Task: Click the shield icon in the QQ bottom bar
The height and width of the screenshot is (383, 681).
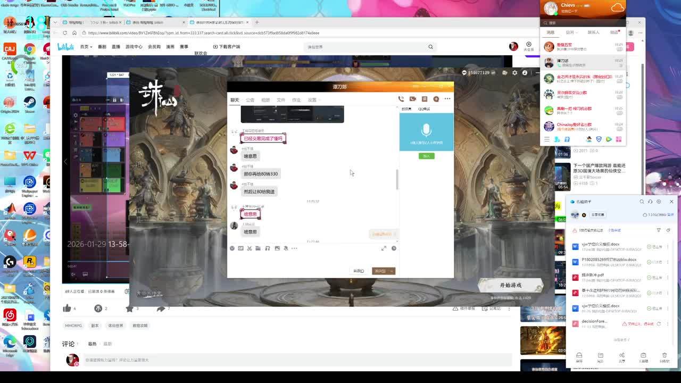Action: (599, 139)
